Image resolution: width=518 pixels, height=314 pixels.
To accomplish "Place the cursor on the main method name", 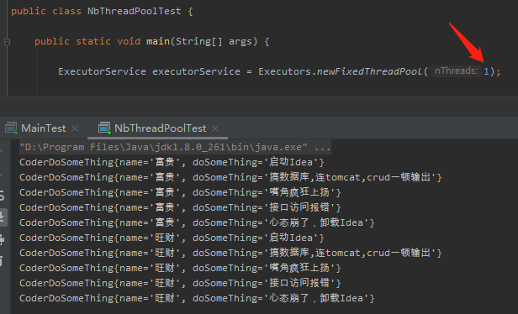I will click(158, 41).
